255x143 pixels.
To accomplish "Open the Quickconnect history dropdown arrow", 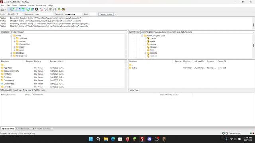I will 115,14.
